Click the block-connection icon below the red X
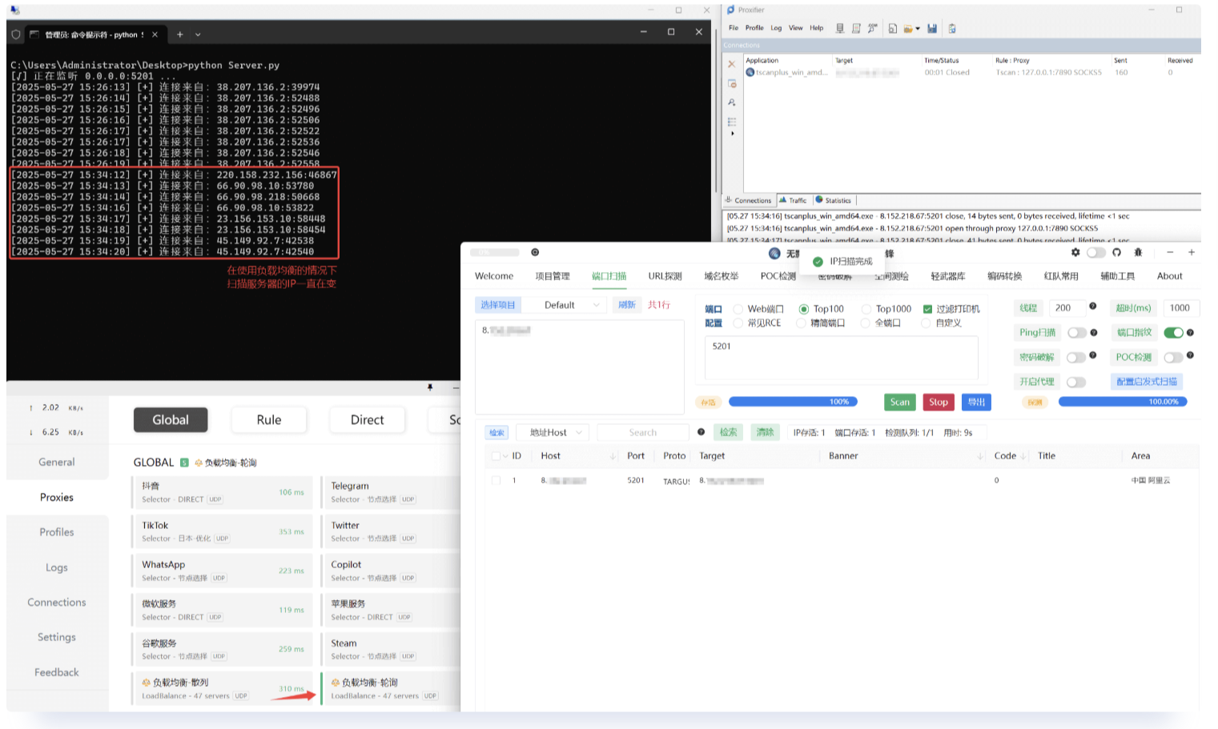 [732, 83]
